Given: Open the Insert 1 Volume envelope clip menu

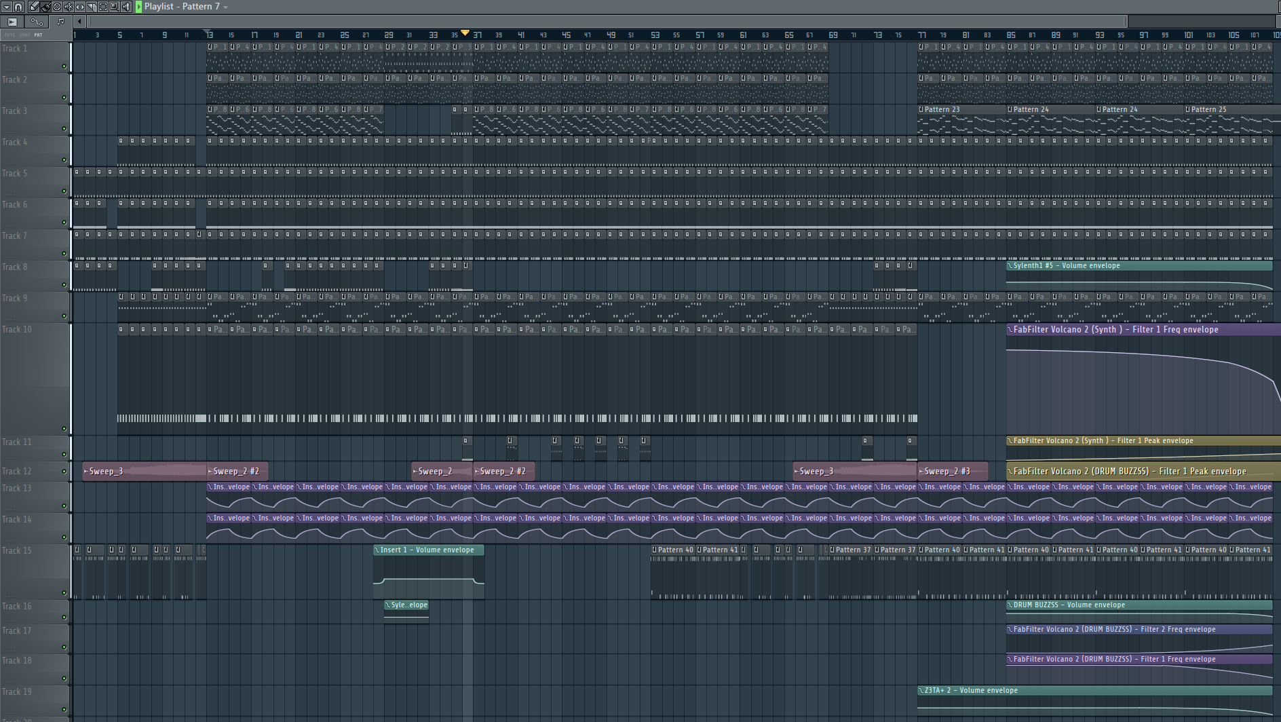Looking at the screenshot, I should point(377,550).
